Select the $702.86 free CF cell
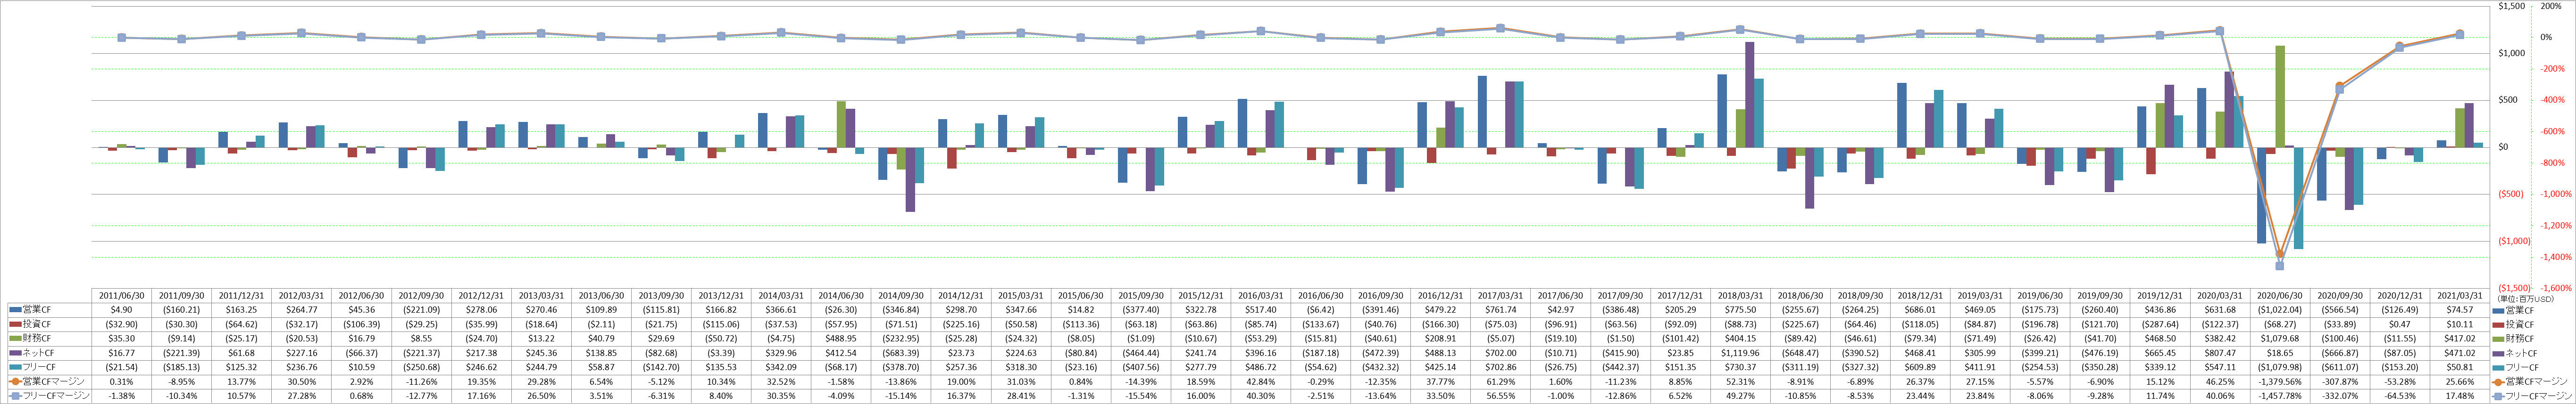This screenshot has width=2576, height=404. coord(1500,367)
